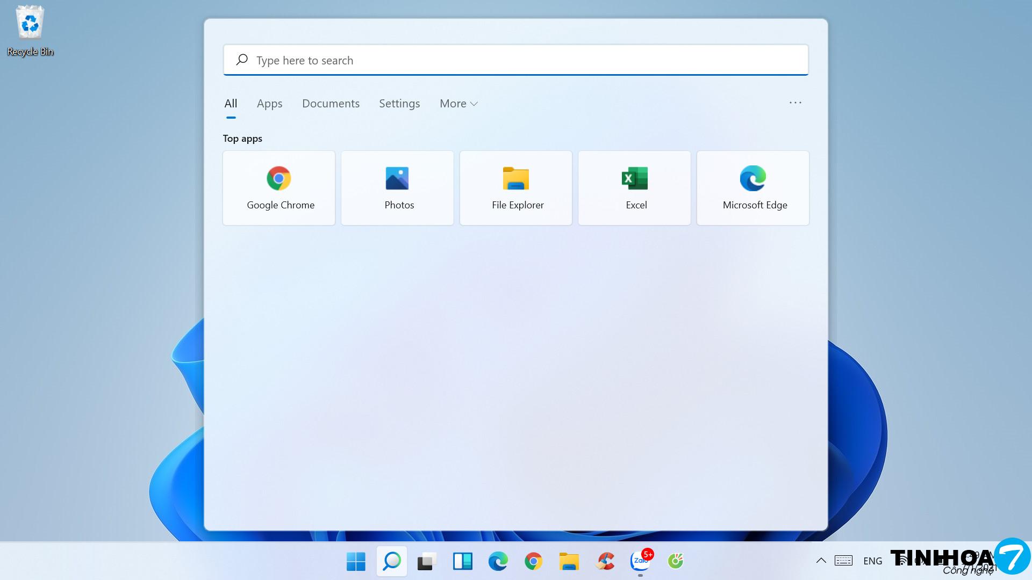Open Zalo app from the taskbar
Viewport: 1032px width, 580px height.
pos(640,561)
